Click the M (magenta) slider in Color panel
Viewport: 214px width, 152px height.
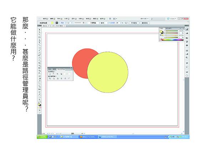tap(172, 33)
